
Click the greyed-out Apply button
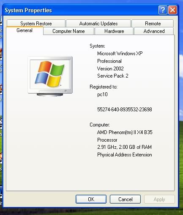(159, 199)
